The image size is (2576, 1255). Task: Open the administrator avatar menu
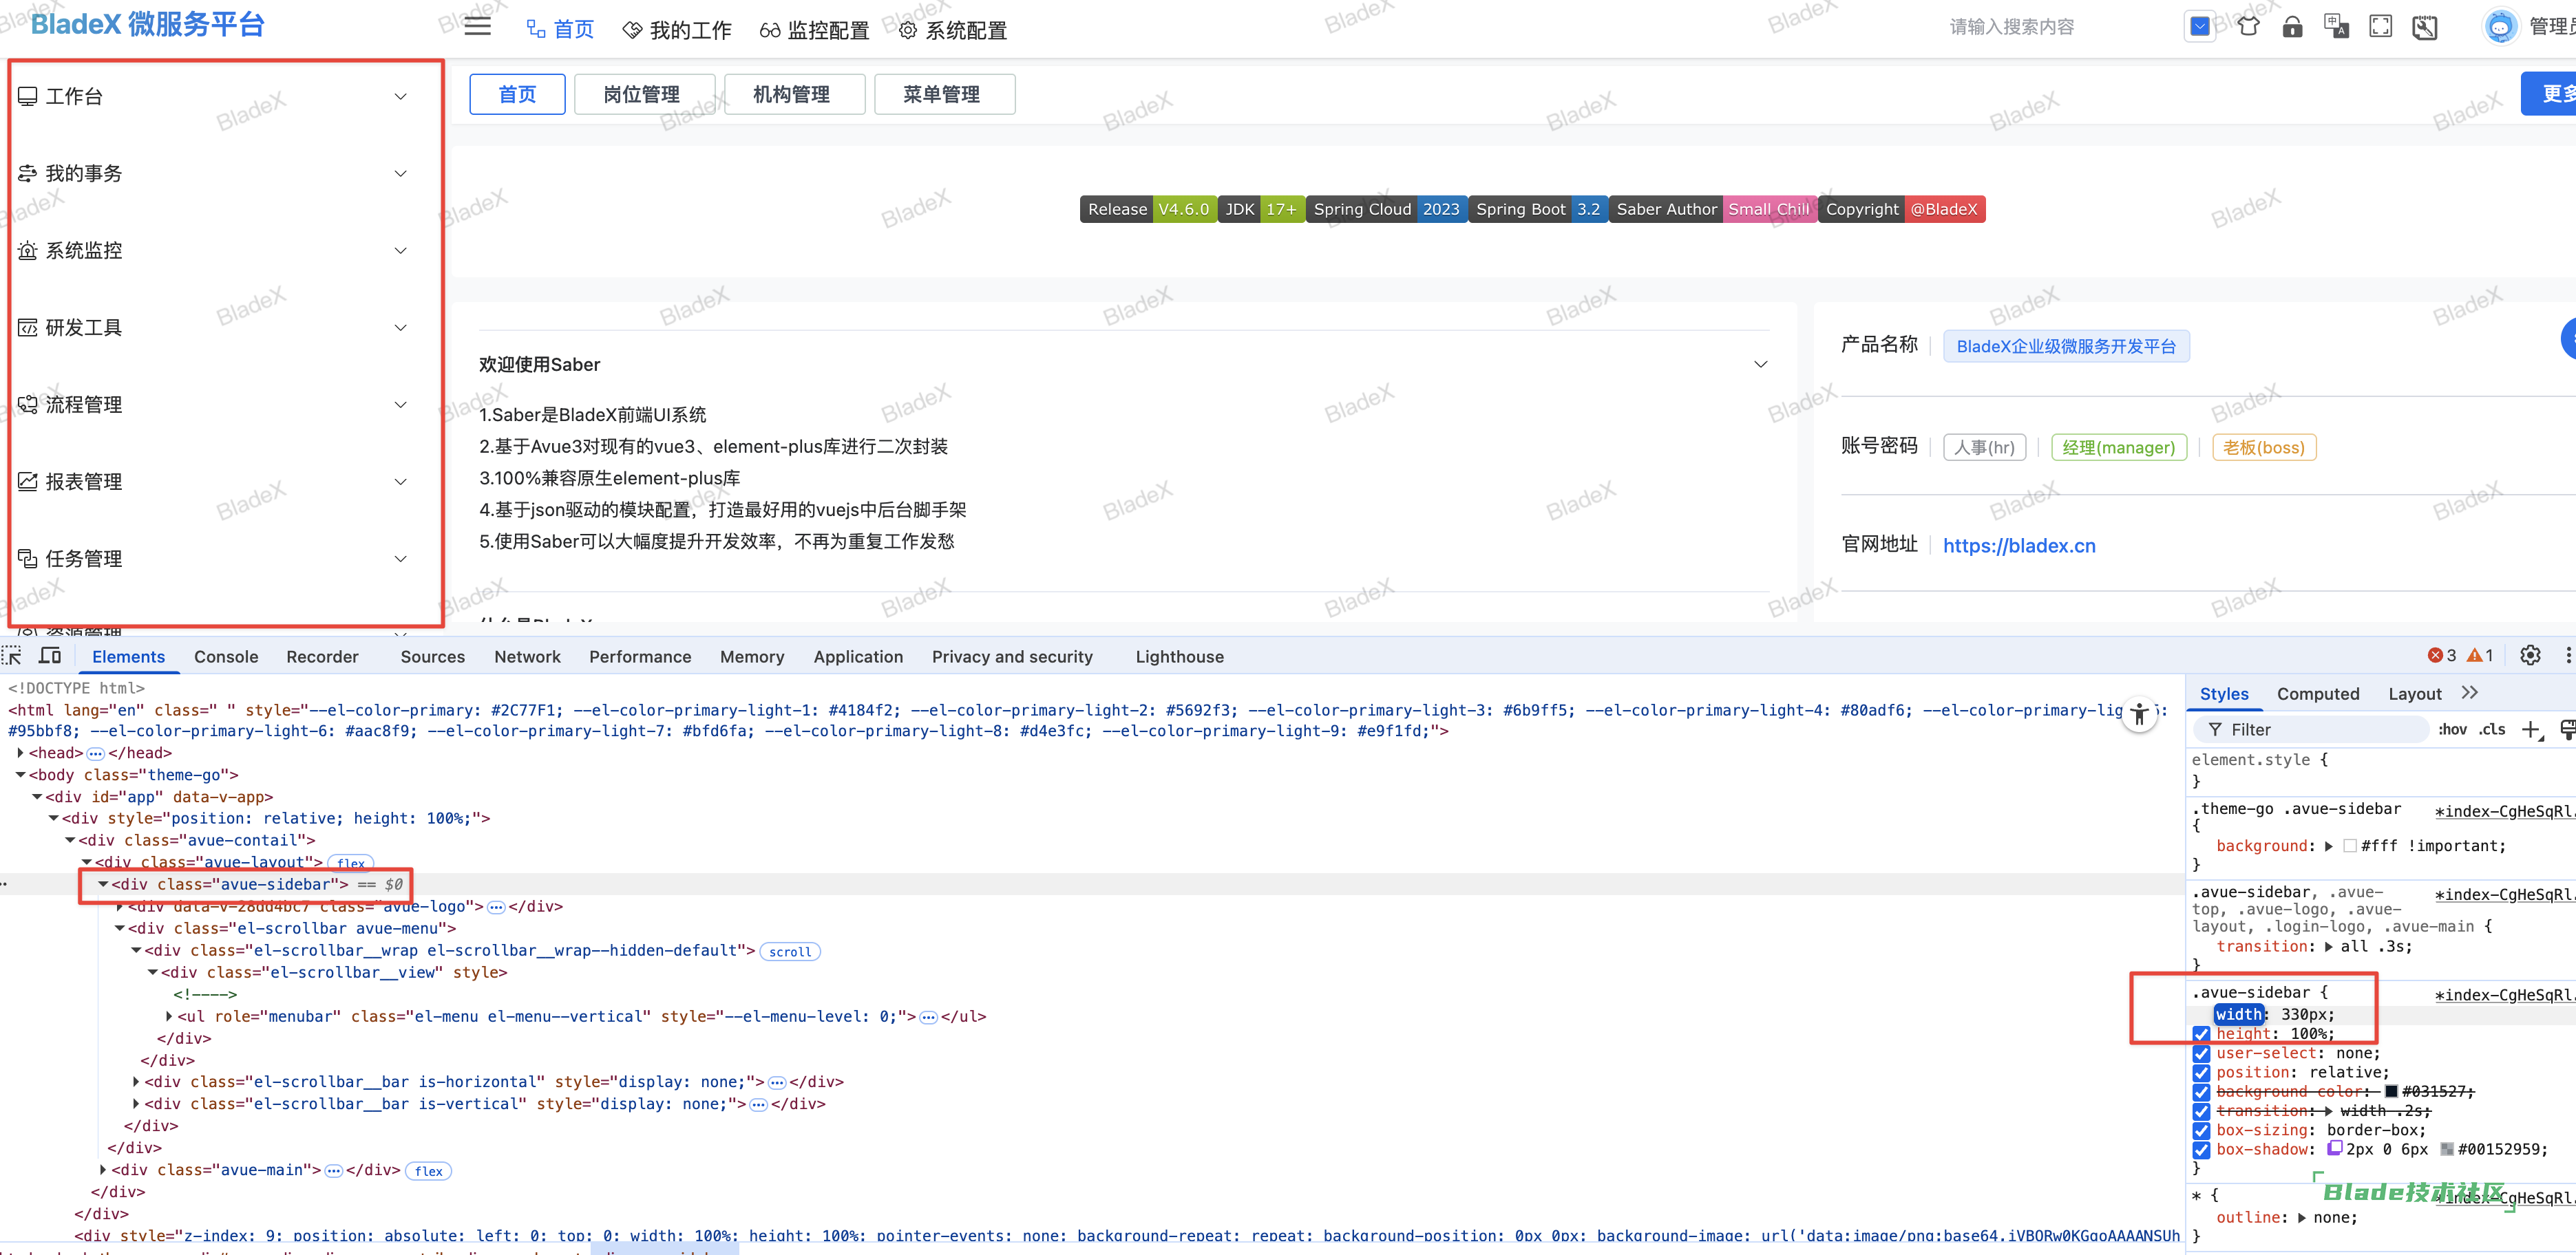coord(2500,27)
